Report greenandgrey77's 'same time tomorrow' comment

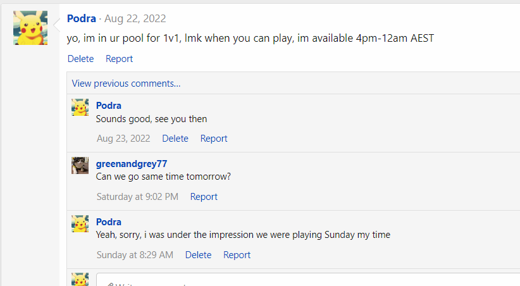pos(204,197)
